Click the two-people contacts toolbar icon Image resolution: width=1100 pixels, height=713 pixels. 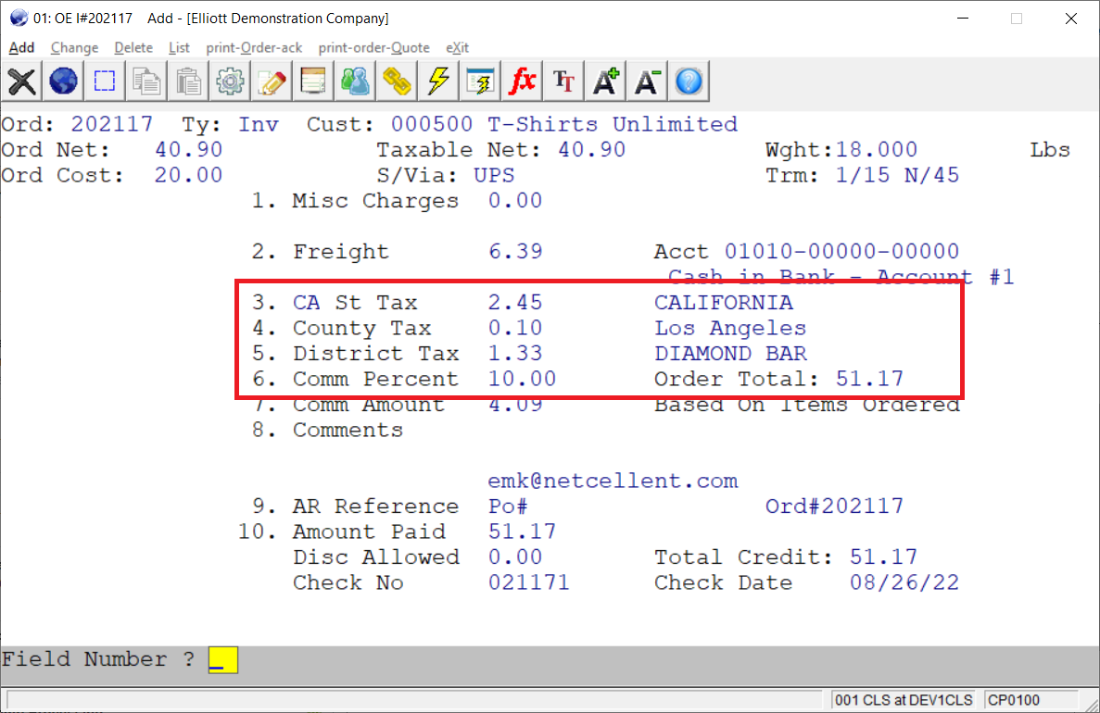[355, 81]
